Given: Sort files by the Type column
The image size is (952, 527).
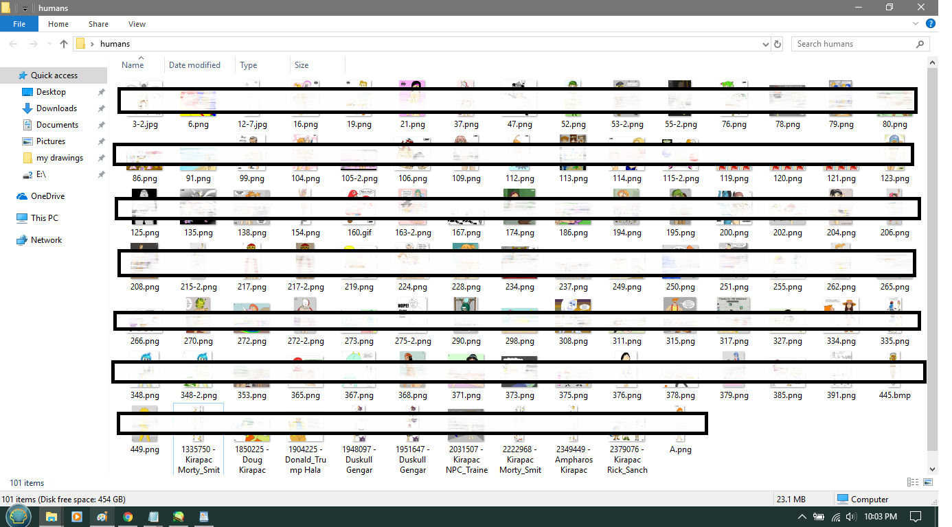Looking at the screenshot, I should [249, 65].
